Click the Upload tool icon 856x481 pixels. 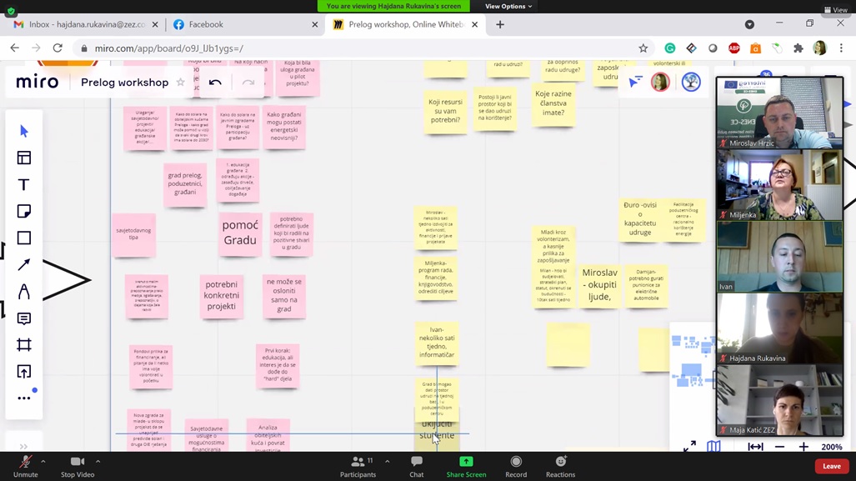pyautogui.click(x=24, y=372)
